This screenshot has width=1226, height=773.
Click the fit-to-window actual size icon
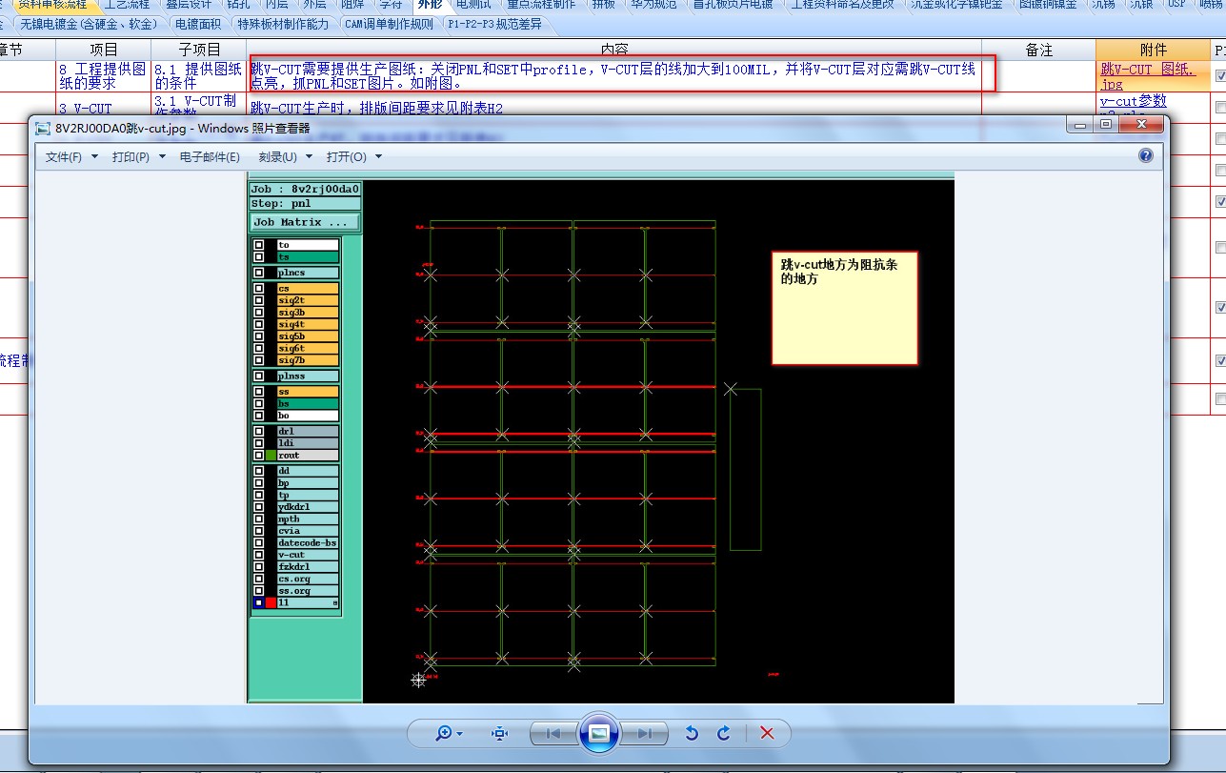(x=500, y=733)
